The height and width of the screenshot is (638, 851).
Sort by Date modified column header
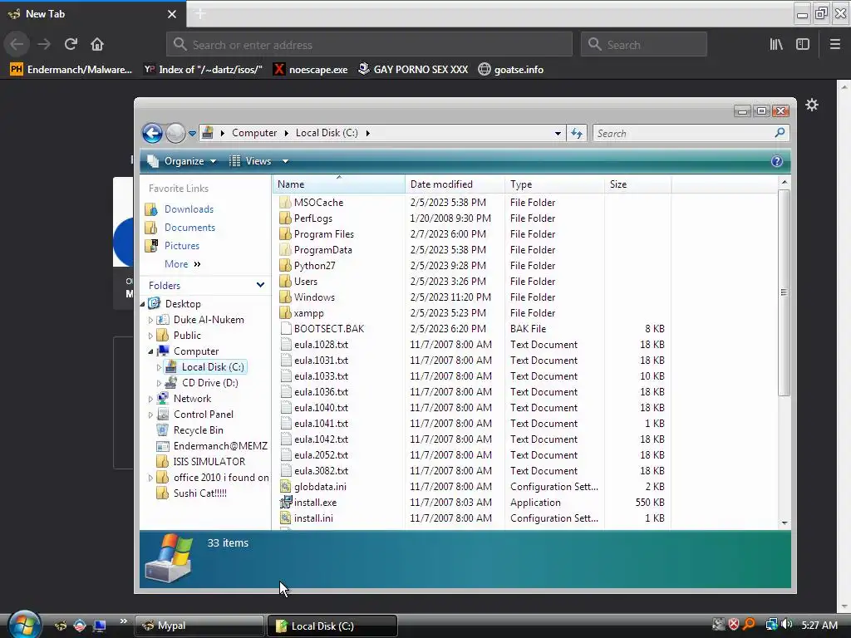point(455,184)
